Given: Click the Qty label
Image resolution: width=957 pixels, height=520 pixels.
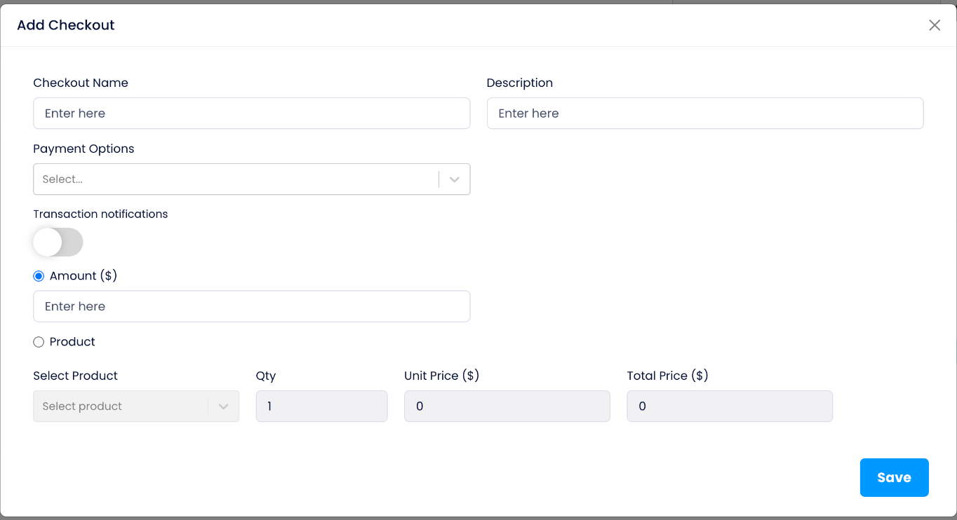Looking at the screenshot, I should tap(266, 376).
